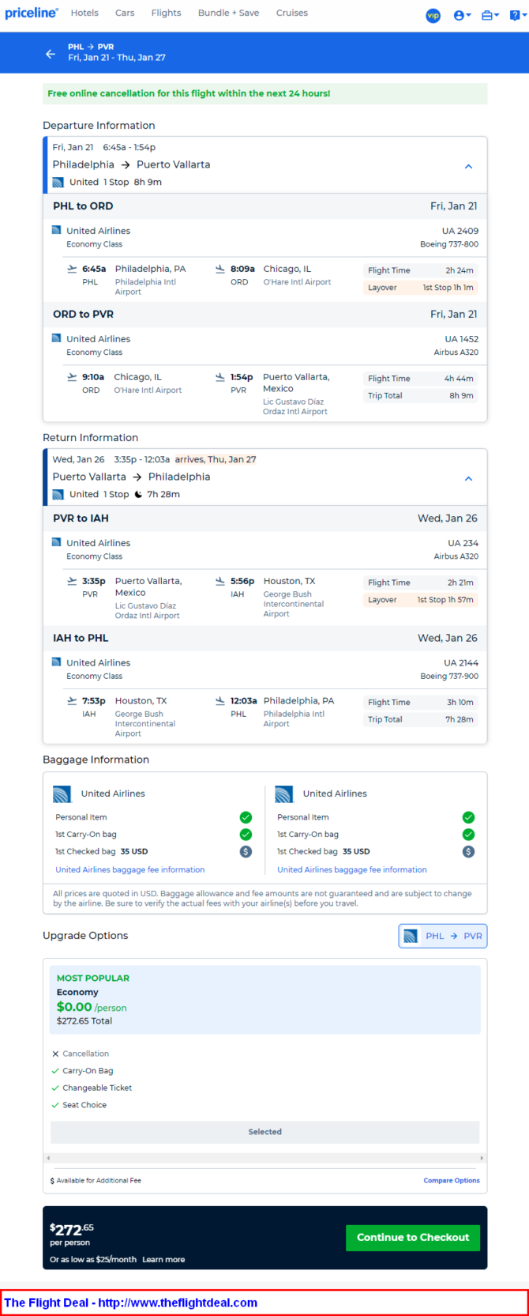The image size is (529, 1316).
Task: Click United Airlines logo for flight UA 2144
Action: (x=56, y=662)
